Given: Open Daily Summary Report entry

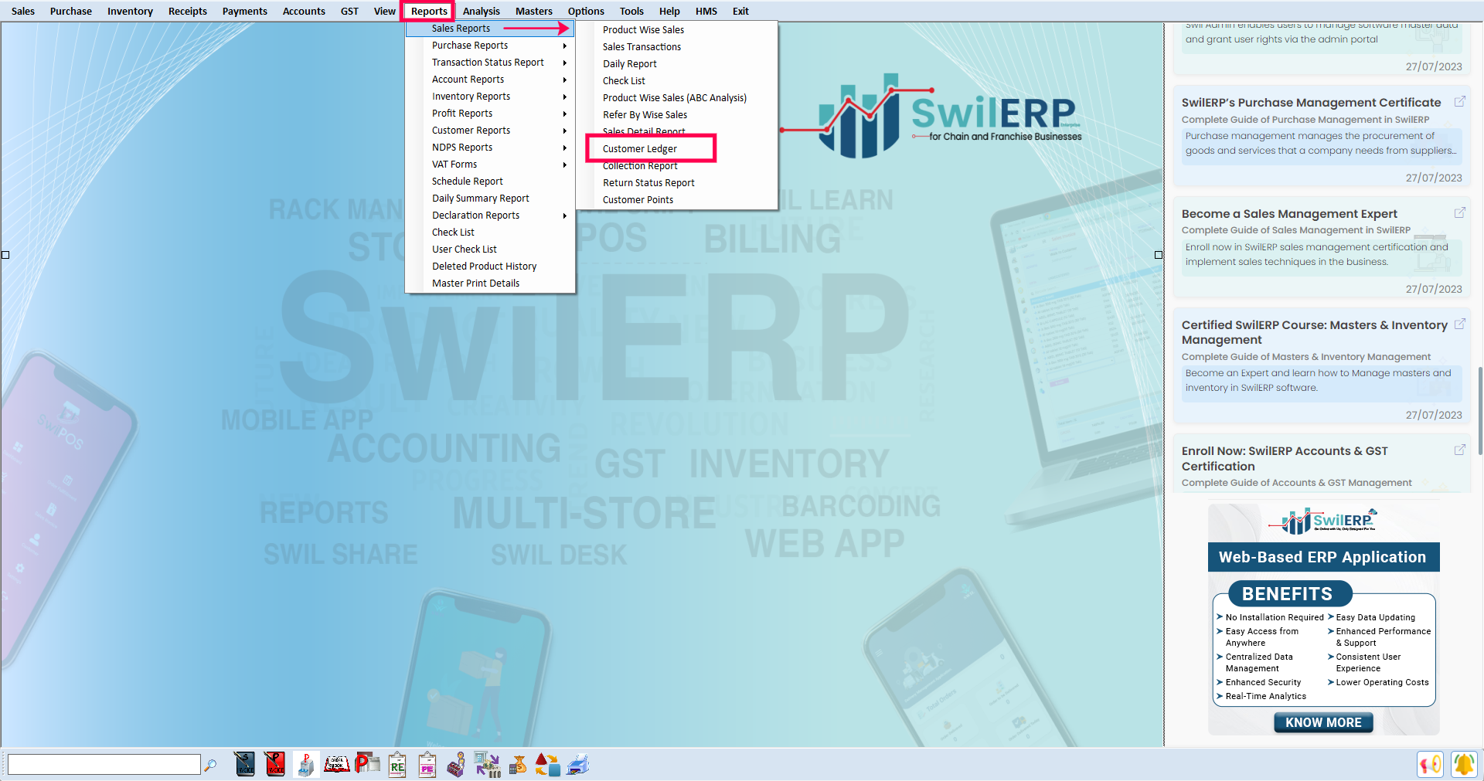Looking at the screenshot, I should (x=480, y=199).
